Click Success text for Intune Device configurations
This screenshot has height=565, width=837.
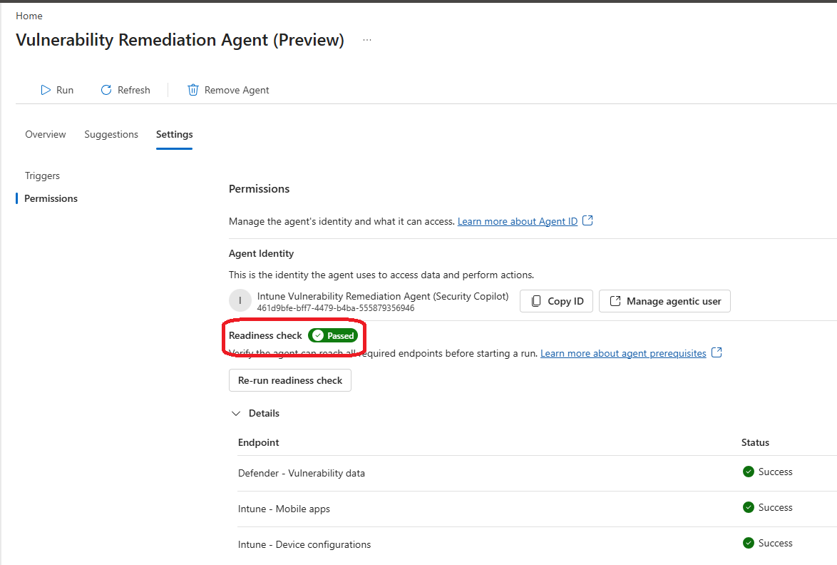[x=775, y=543]
